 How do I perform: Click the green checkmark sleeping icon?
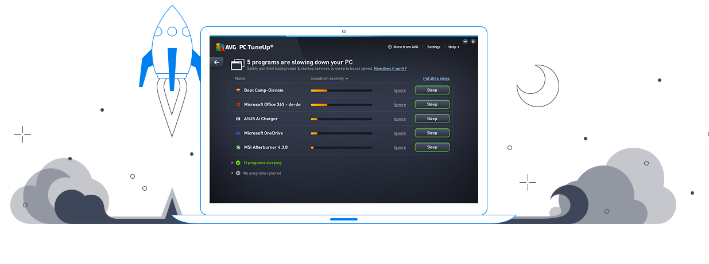click(x=238, y=163)
